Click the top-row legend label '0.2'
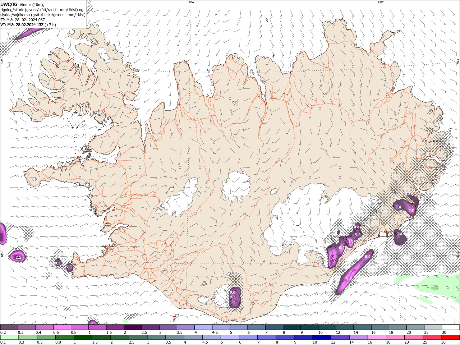This screenshot has width=460, height=345. coord(3,332)
